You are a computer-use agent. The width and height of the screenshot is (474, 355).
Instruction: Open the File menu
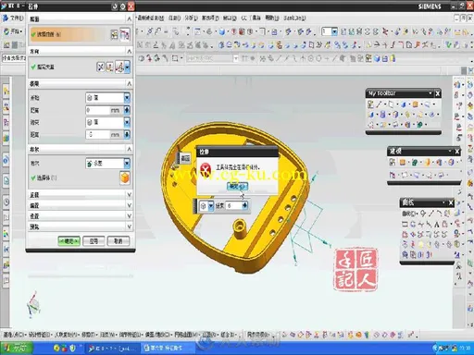coord(13,18)
